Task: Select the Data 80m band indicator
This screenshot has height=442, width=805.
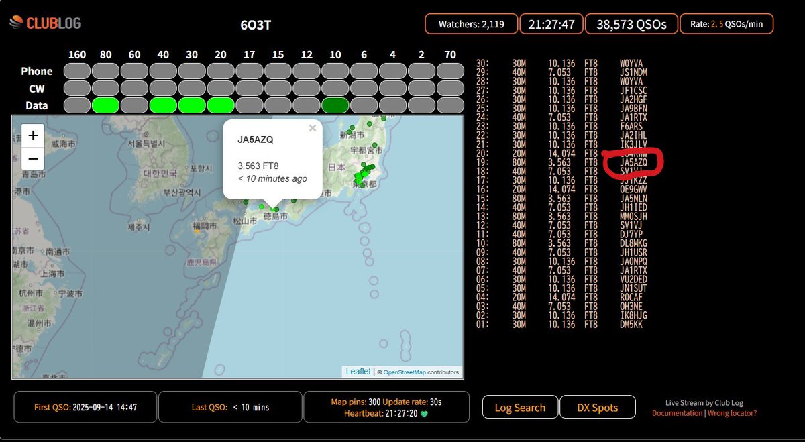Action: tap(106, 105)
